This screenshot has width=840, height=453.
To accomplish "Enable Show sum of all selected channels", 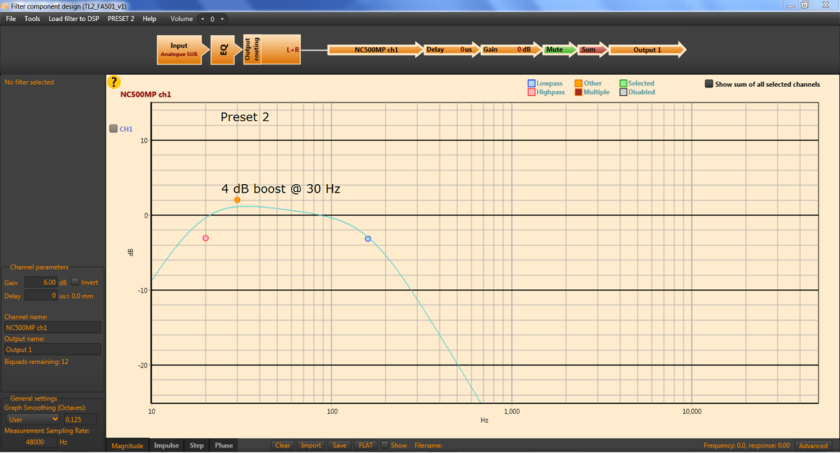I will (709, 84).
